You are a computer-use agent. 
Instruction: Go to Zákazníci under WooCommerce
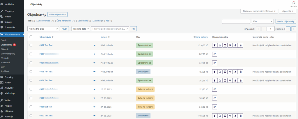coord(5,49)
